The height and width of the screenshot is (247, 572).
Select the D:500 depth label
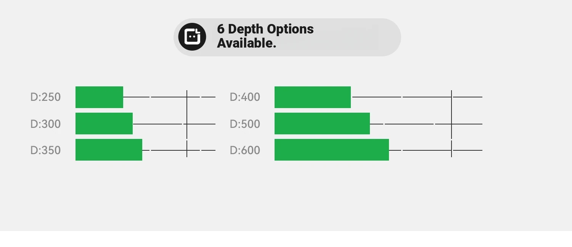point(245,124)
